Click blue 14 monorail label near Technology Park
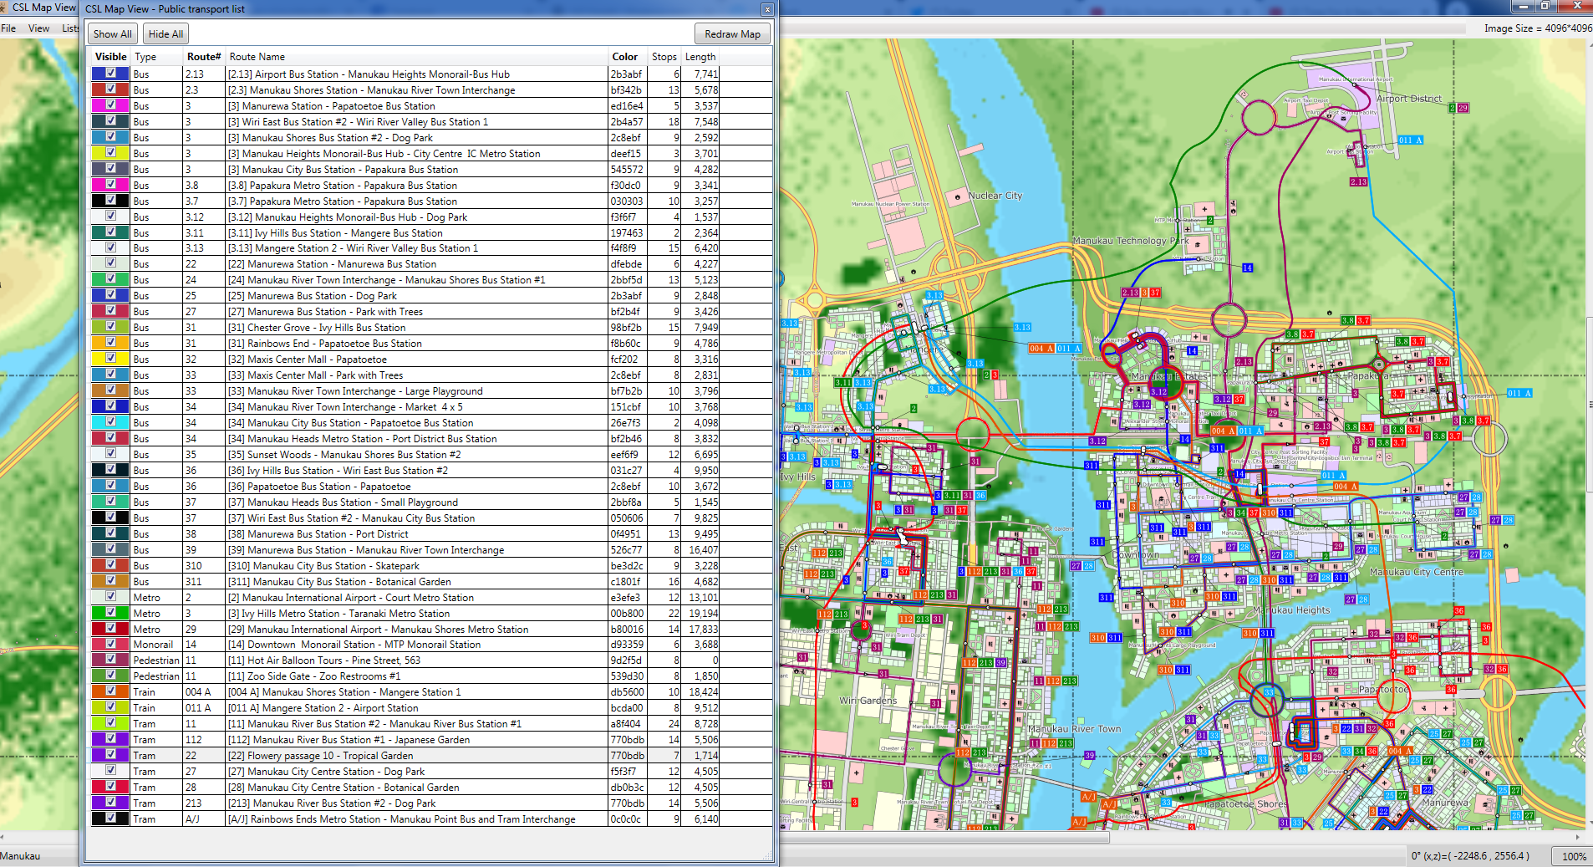The width and height of the screenshot is (1593, 867). (1247, 268)
